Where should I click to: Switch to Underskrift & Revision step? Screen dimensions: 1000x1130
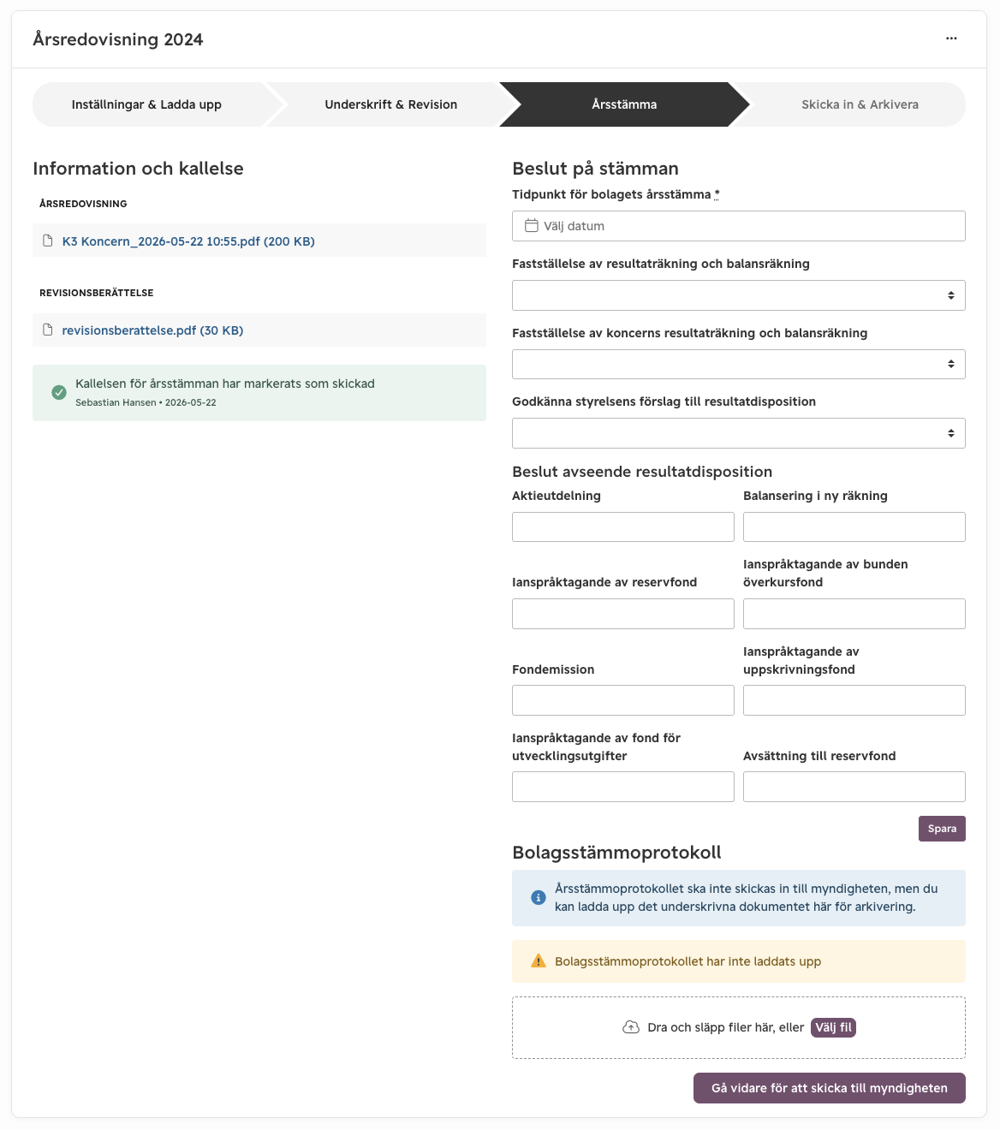pyautogui.click(x=391, y=104)
